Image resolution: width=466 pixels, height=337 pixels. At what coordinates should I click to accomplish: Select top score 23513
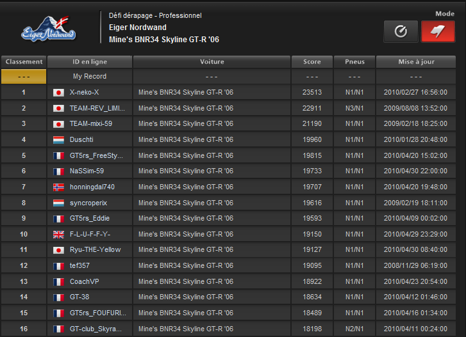(x=312, y=93)
